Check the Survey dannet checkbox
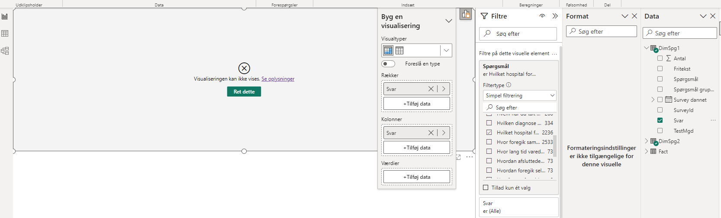Image resolution: width=721 pixels, height=218 pixels. 660,100
